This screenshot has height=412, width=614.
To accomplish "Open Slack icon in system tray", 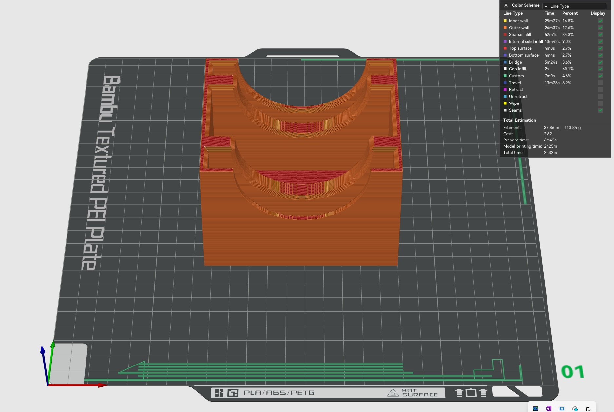I will coord(575,408).
